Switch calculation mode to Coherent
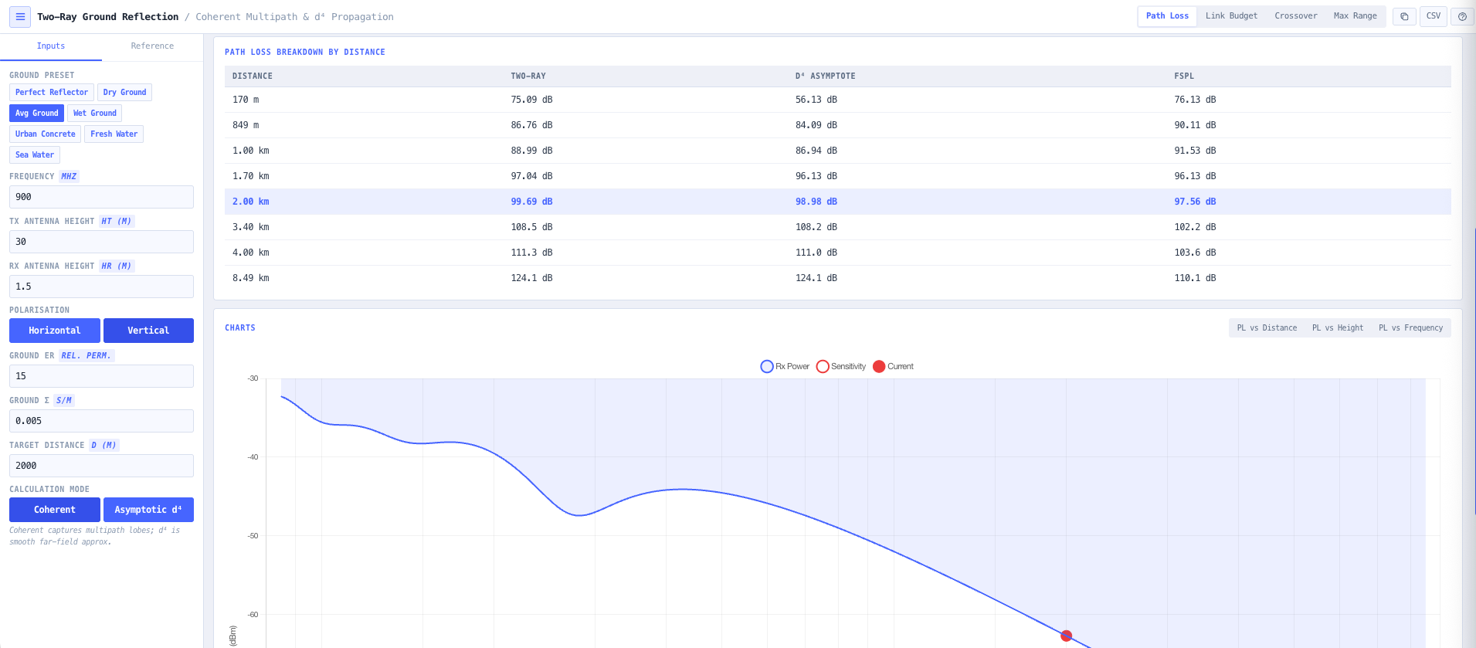The image size is (1476, 648). [x=55, y=510]
